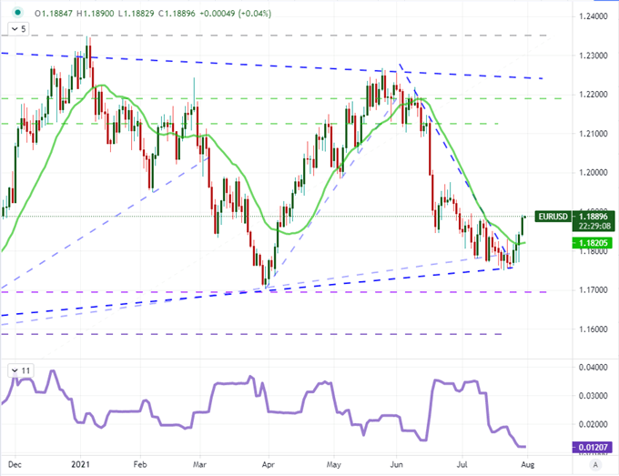Click the green market status dot
Image resolution: width=619 pixels, height=476 pixels.
tap(17, 13)
